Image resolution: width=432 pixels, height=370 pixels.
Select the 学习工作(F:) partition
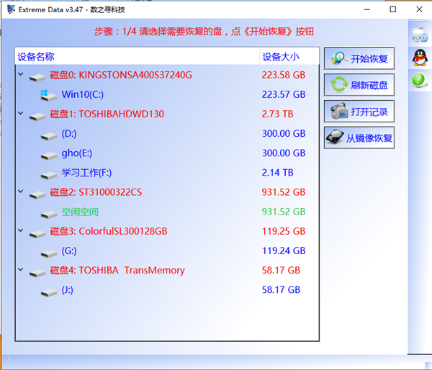[x=86, y=173]
